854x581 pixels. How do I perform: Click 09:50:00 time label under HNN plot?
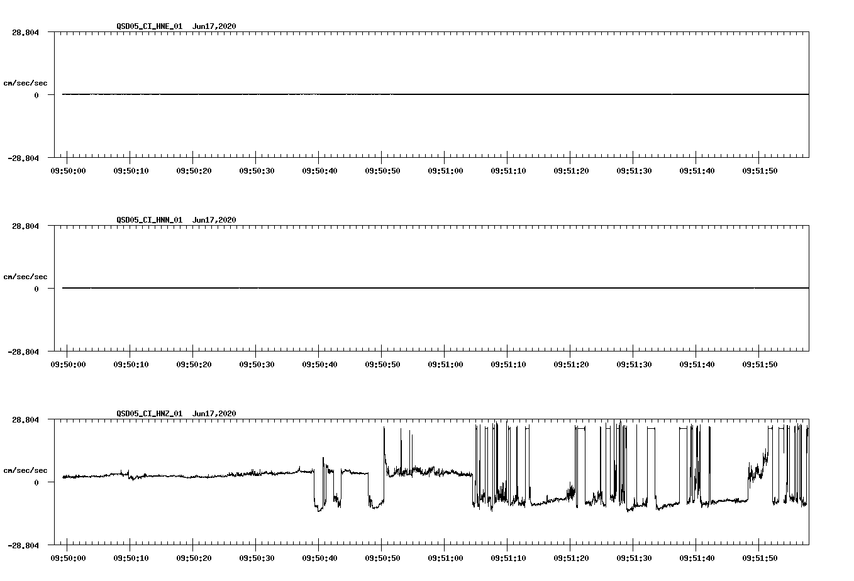[68, 364]
